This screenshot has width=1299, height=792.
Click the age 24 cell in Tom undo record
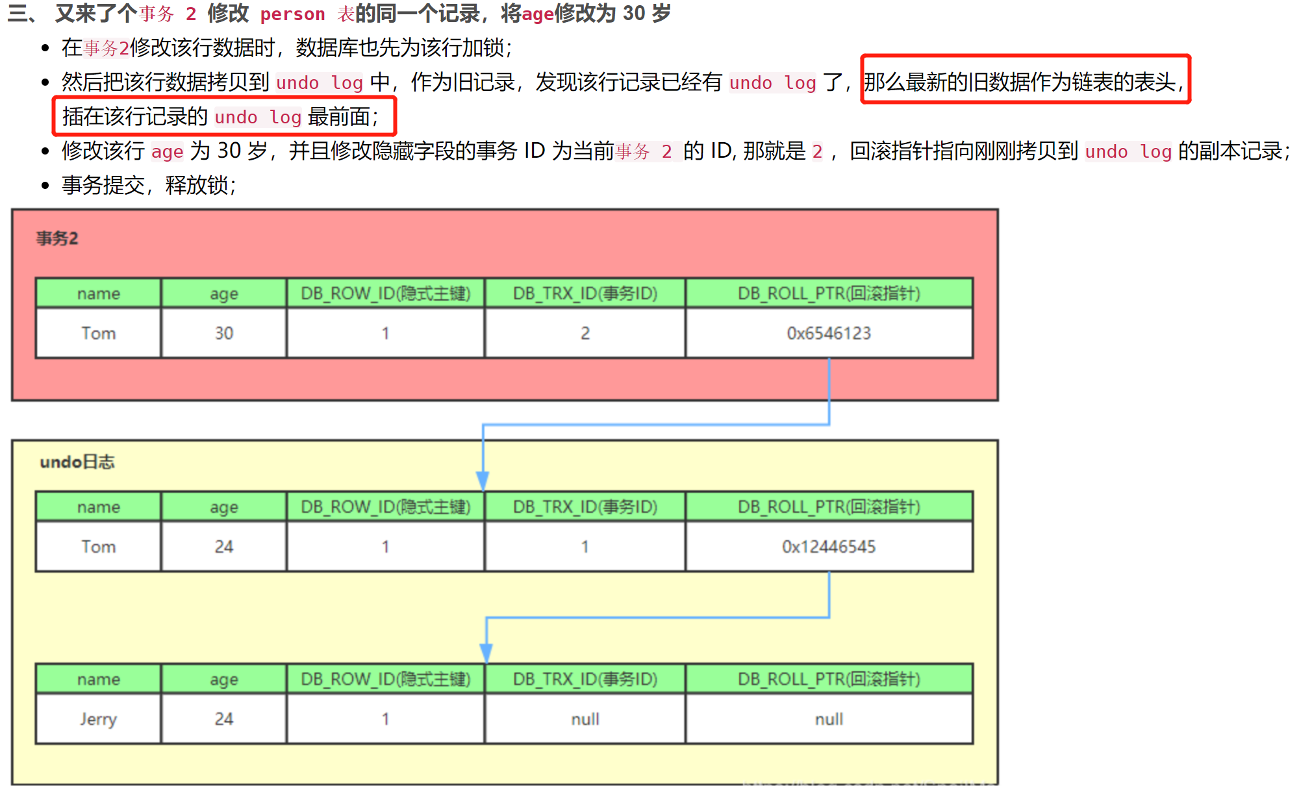223,547
